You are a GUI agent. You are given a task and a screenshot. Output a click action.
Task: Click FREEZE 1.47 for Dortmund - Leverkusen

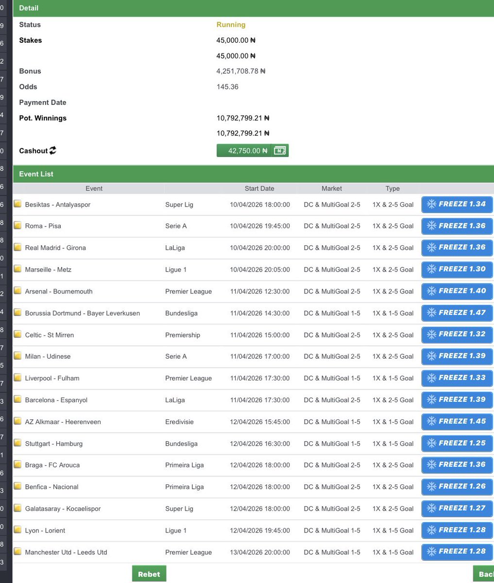tap(457, 313)
